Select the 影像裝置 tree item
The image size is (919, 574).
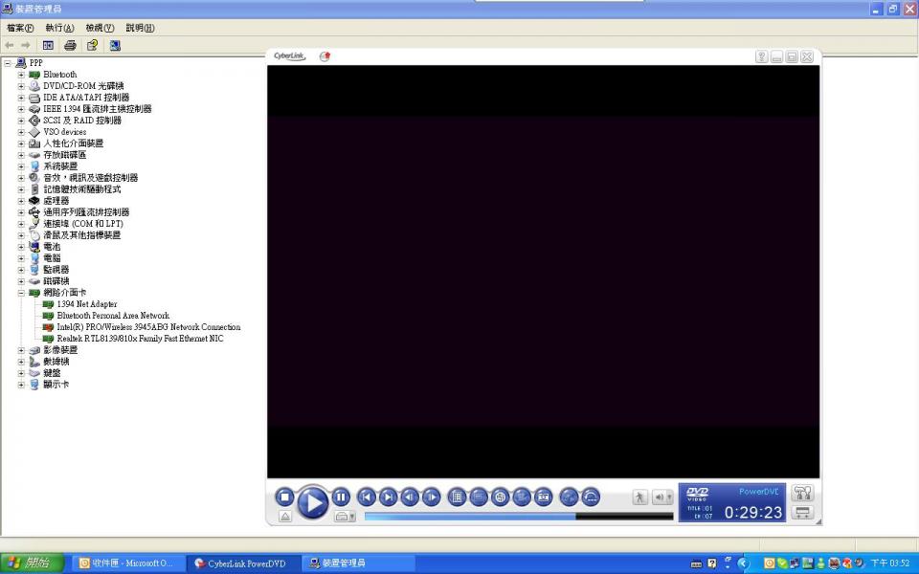[60, 350]
